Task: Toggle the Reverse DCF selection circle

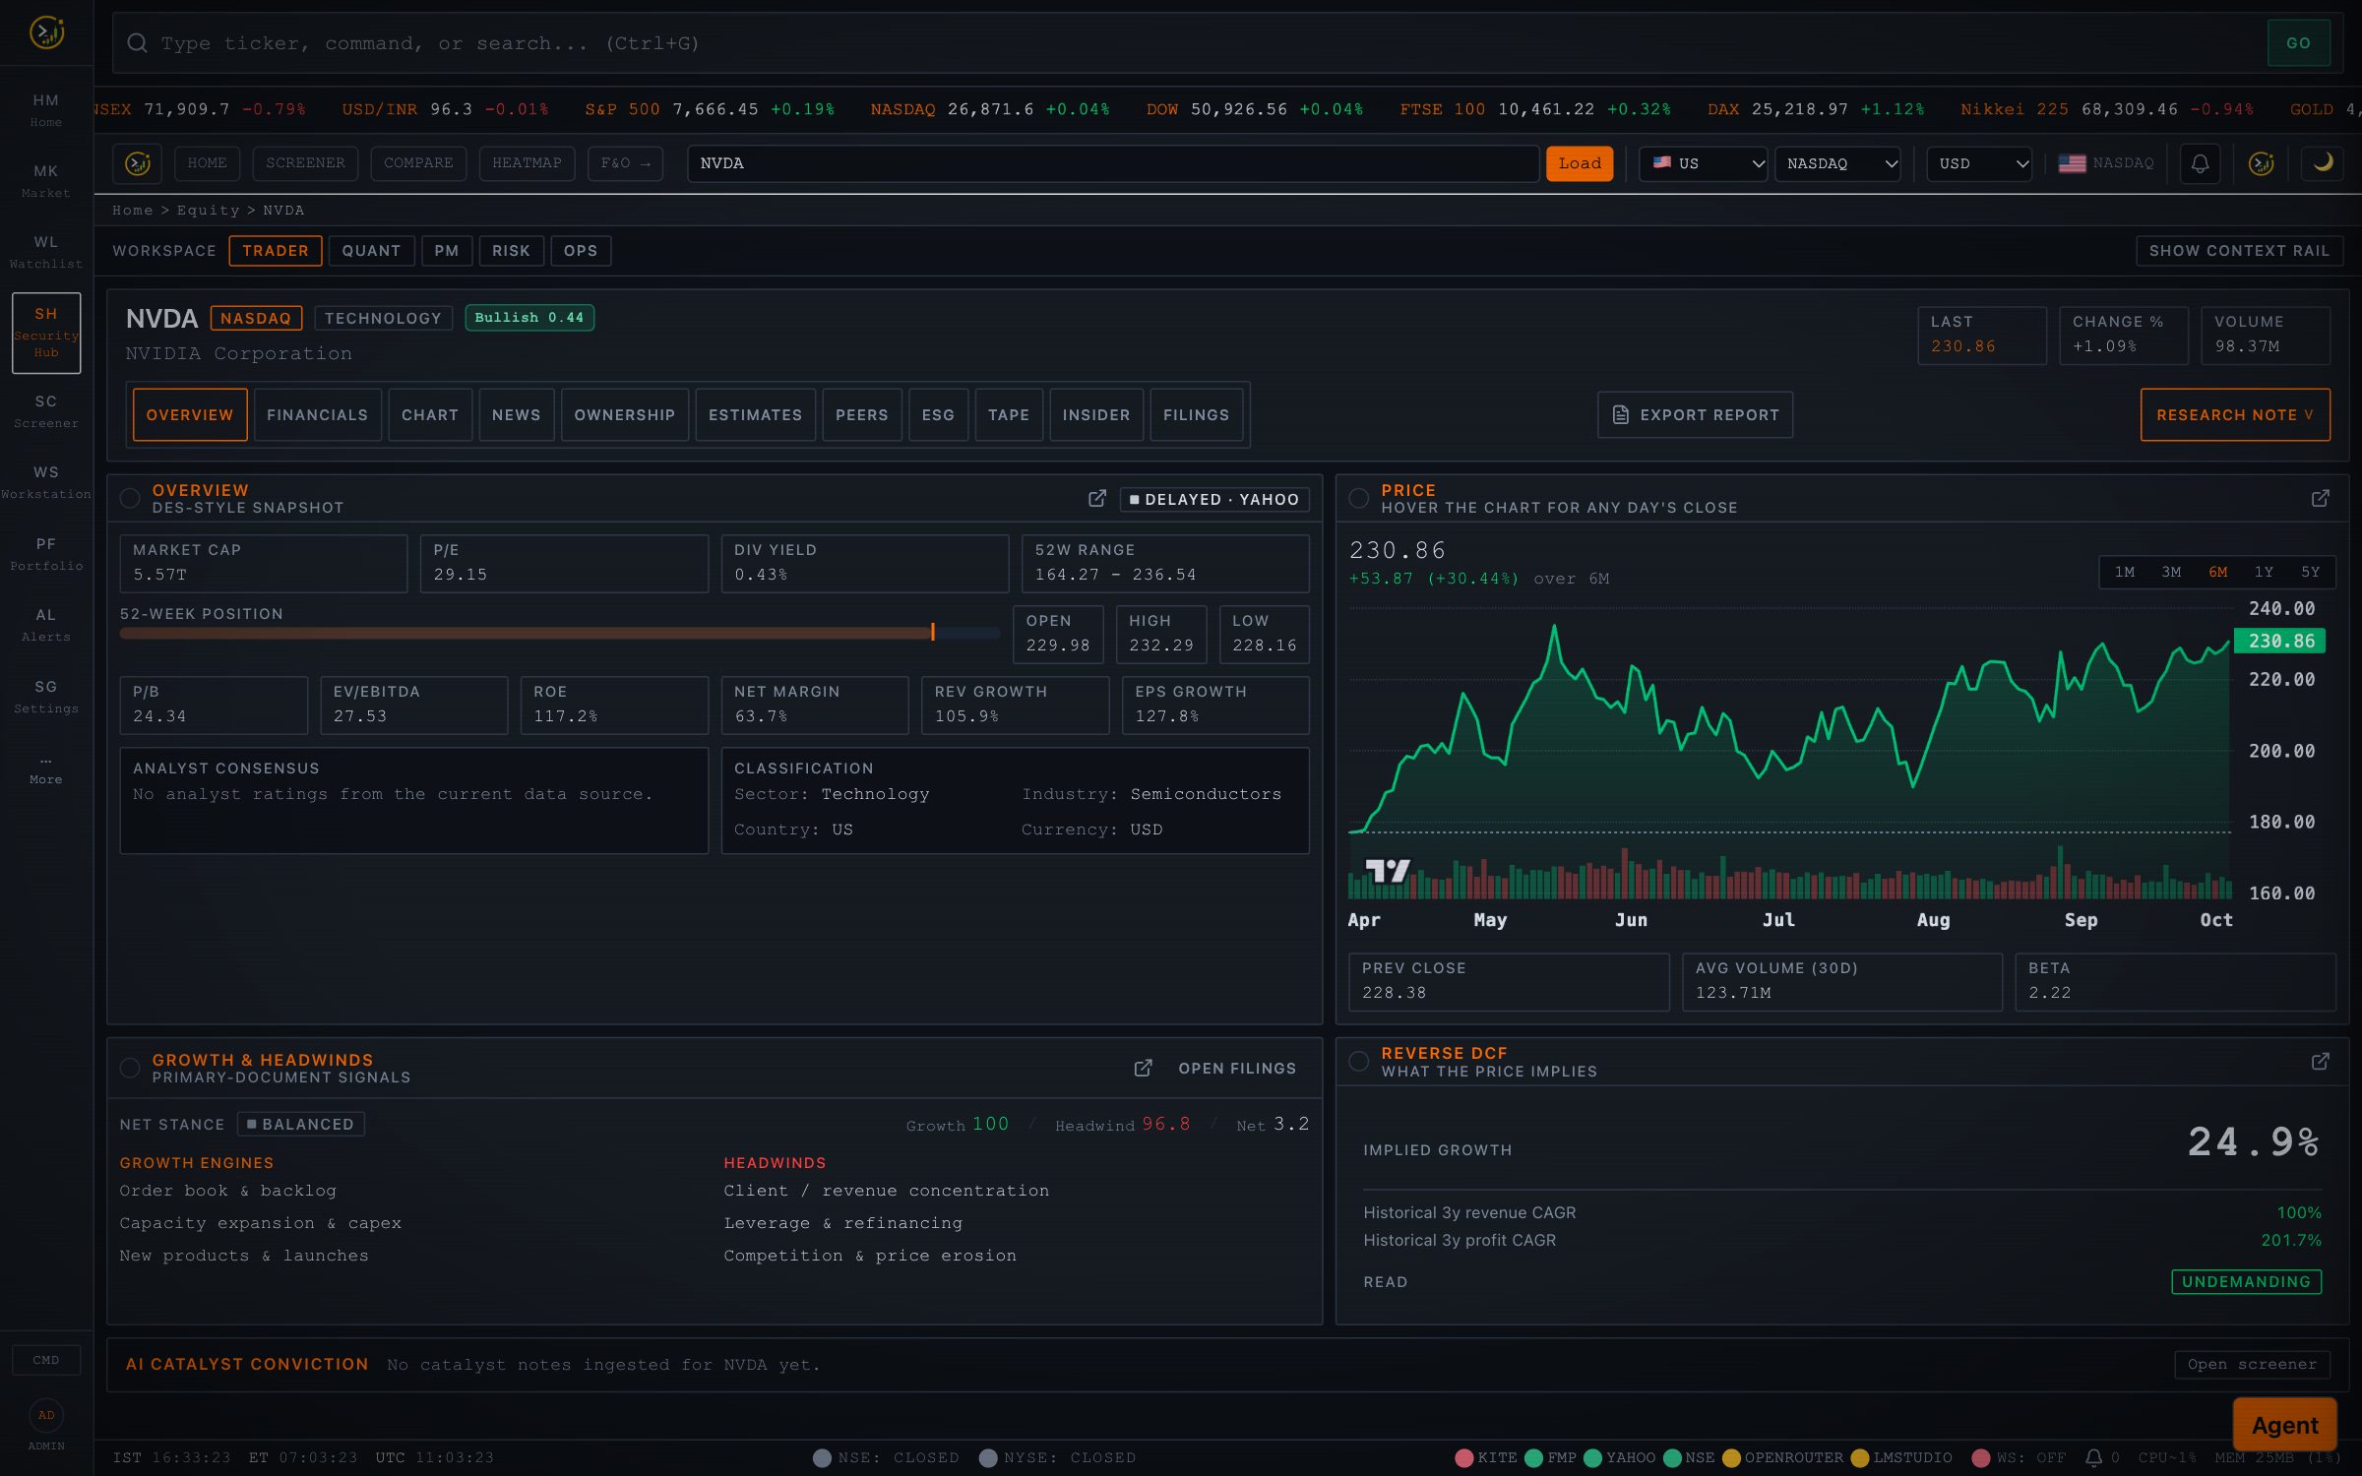Action: point(1359,1062)
